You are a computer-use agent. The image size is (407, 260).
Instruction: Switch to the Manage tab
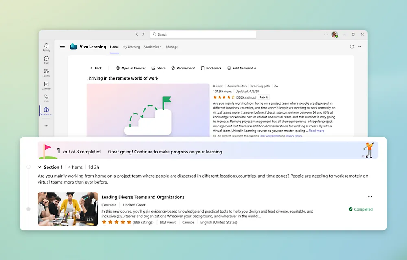pos(172,47)
